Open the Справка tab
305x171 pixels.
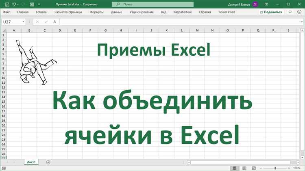tap(205, 12)
